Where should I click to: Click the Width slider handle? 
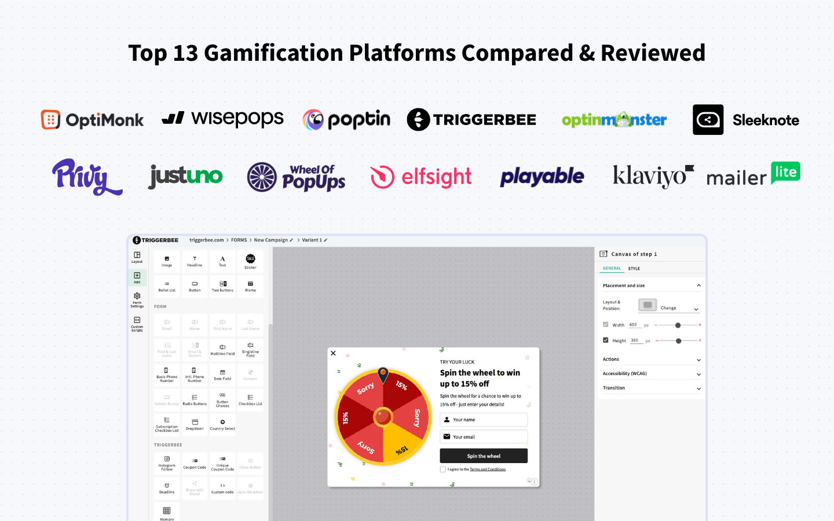point(678,325)
